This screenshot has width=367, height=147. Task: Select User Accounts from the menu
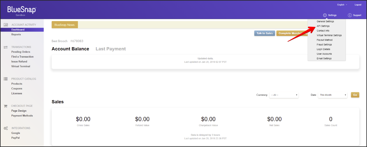coord(324,54)
